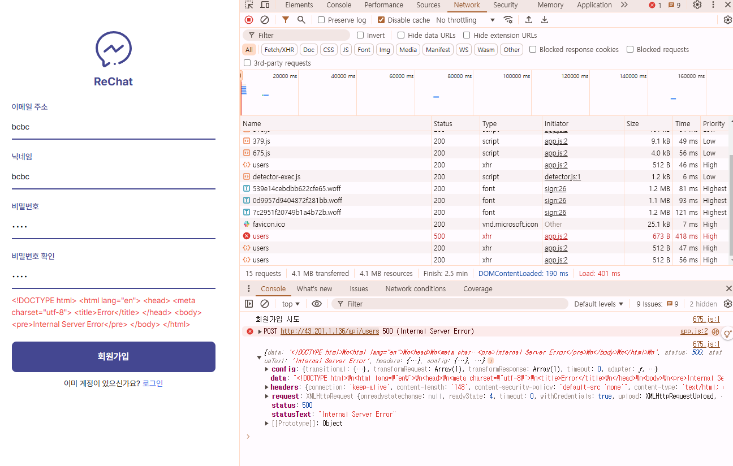Viewport: 733px width, 466px height.
Task: Activate the inspect element picker icon
Action: [249, 5]
